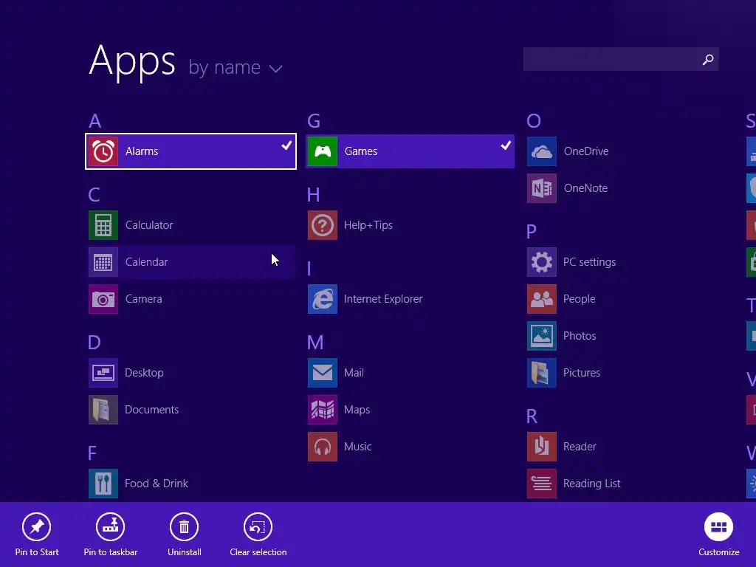This screenshot has height=567, width=756.
Task: Launch the Internet Explorer icon
Action: pos(323,299)
